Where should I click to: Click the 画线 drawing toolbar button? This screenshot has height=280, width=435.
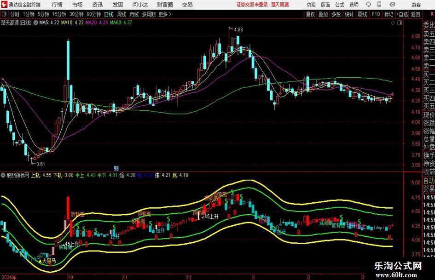click(362, 14)
